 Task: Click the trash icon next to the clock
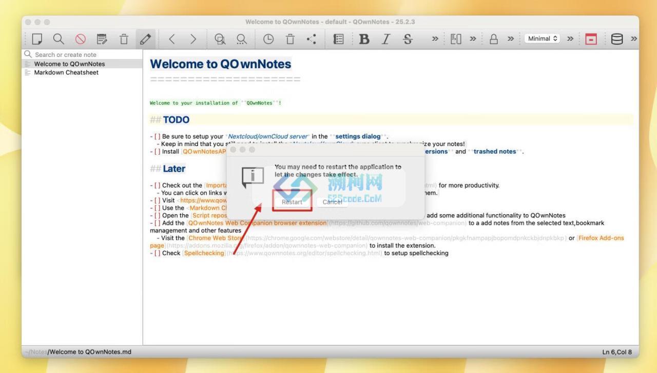tap(290, 39)
